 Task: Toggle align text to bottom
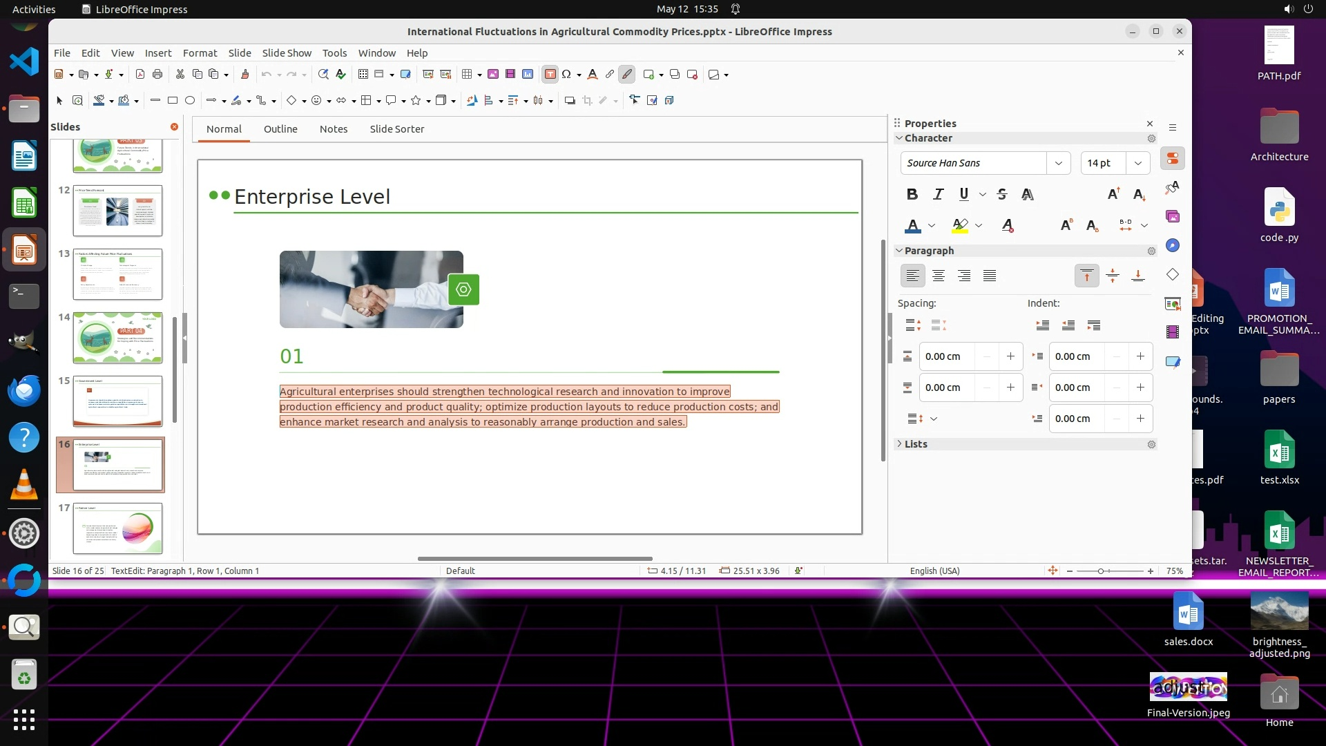click(1138, 276)
